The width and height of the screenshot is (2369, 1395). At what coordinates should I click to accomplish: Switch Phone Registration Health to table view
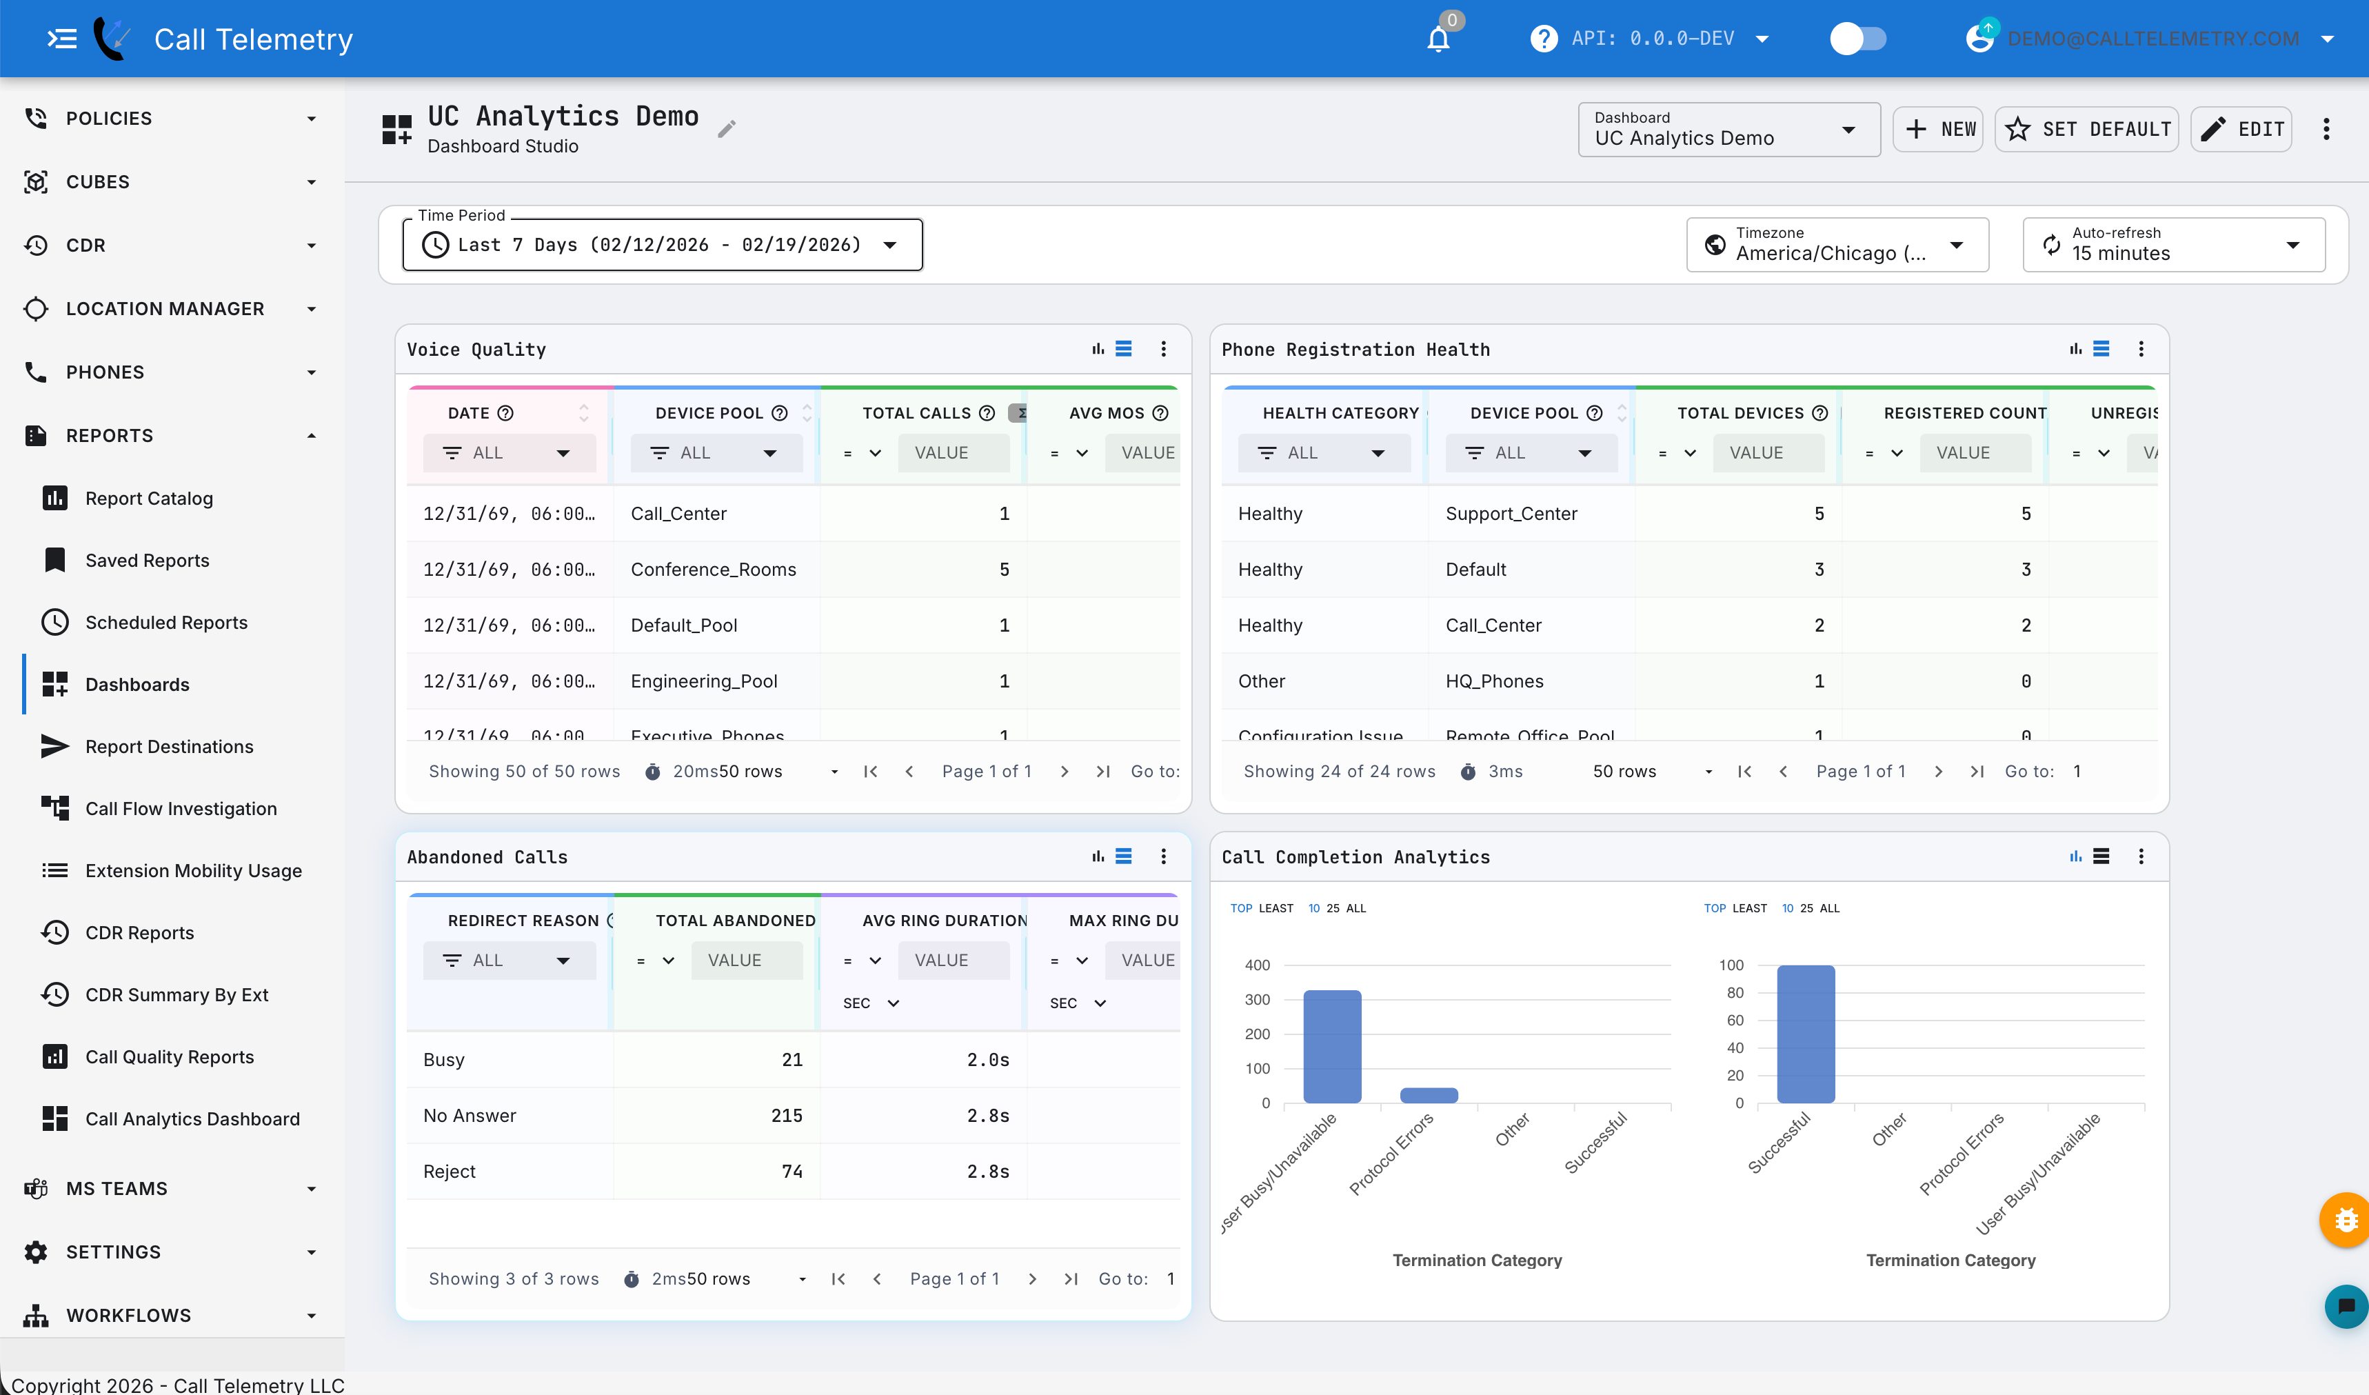(2101, 349)
